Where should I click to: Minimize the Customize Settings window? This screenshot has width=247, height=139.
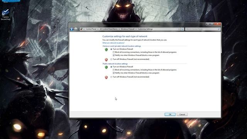208,24
